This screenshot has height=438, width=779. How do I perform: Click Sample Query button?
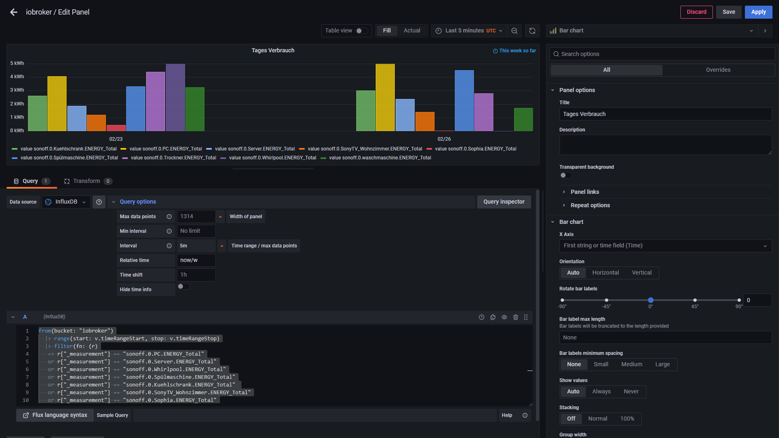pyautogui.click(x=112, y=415)
